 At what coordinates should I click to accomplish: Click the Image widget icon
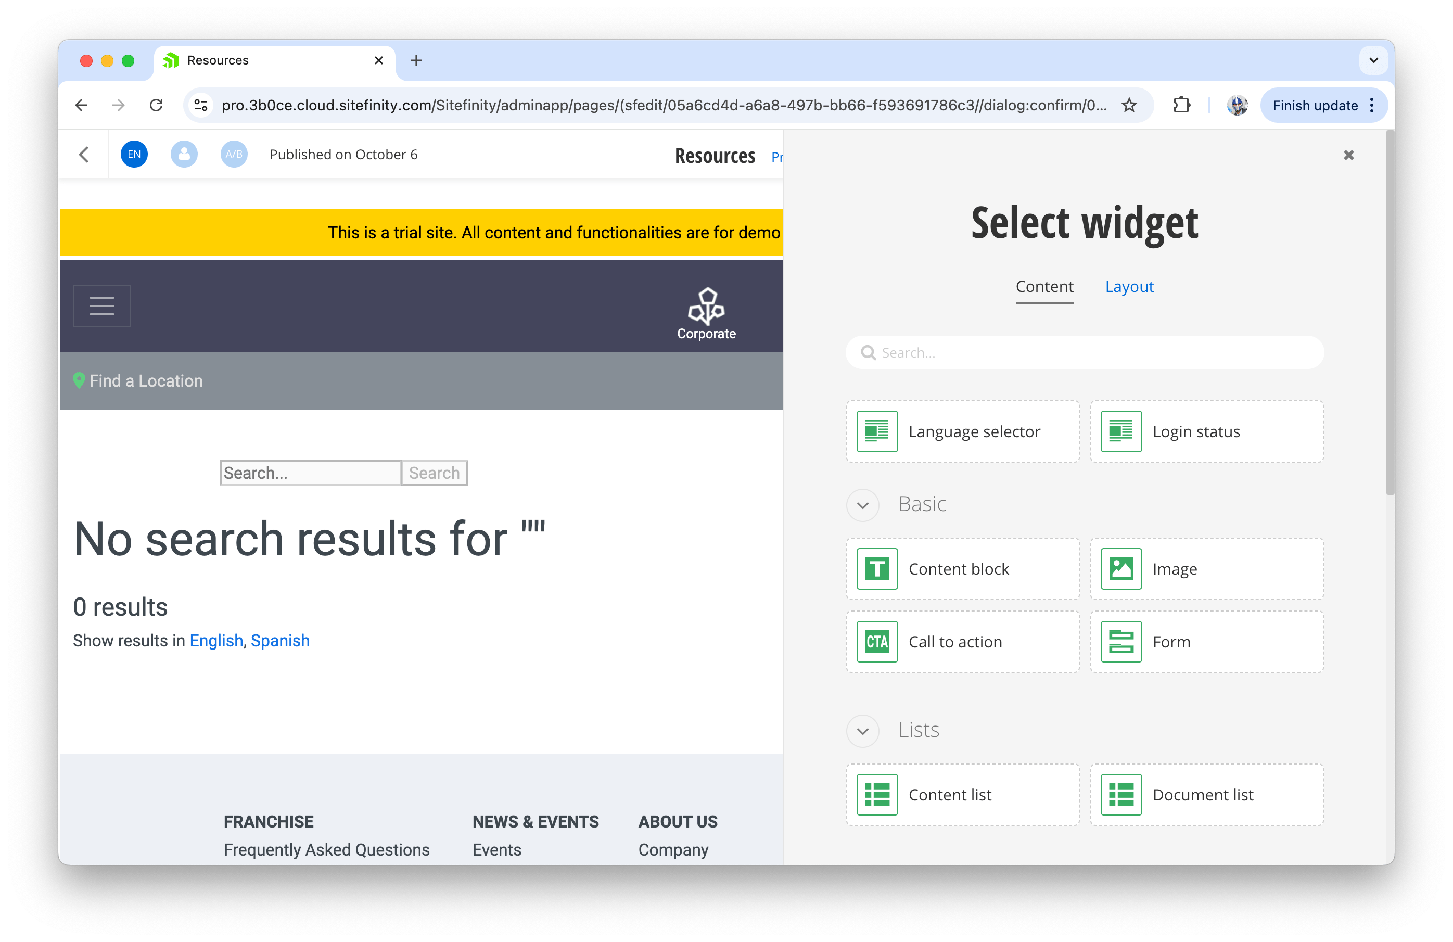point(1121,569)
